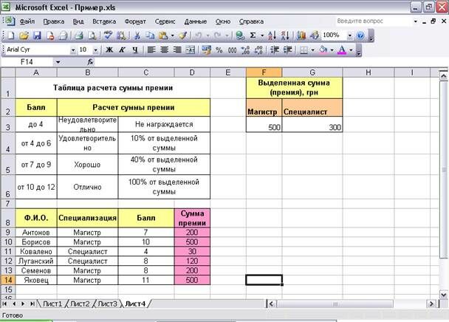The height and width of the screenshot is (322, 449).
Task: Paste with the clipboard icon
Action: [x=163, y=35]
